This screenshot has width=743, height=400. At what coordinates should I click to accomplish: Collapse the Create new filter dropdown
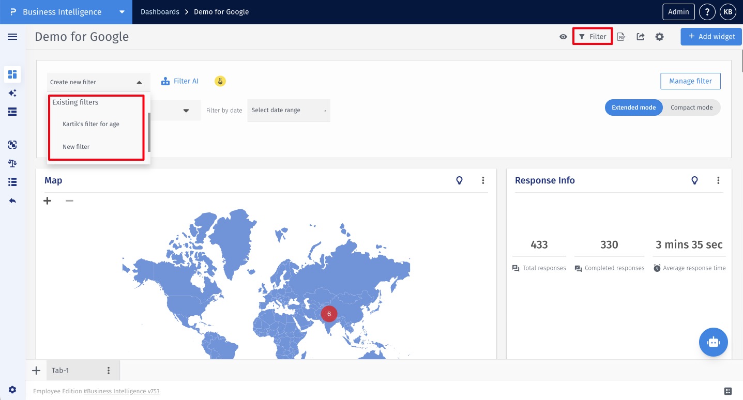139,82
